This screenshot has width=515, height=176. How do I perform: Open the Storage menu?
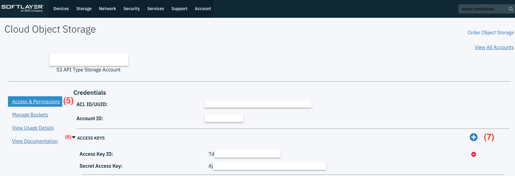pyautogui.click(x=84, y=9)
